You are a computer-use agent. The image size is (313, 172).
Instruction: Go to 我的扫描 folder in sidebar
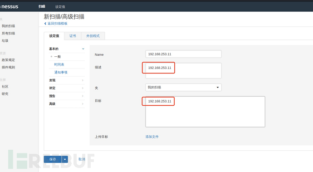click(x=8, y=26)
